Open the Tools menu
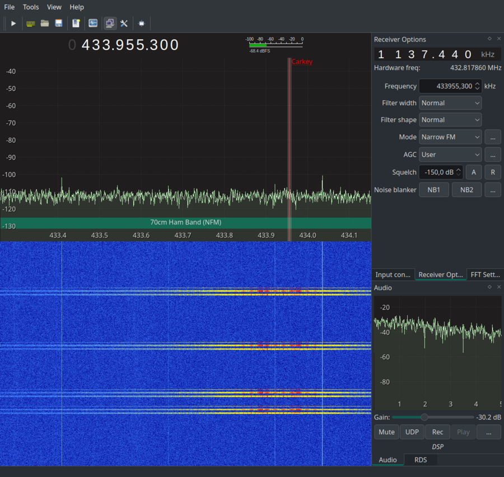 31,7
